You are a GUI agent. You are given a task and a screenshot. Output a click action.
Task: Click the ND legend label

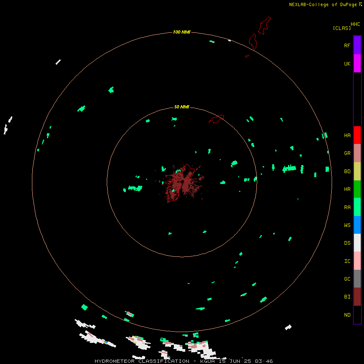click(347, 315)
